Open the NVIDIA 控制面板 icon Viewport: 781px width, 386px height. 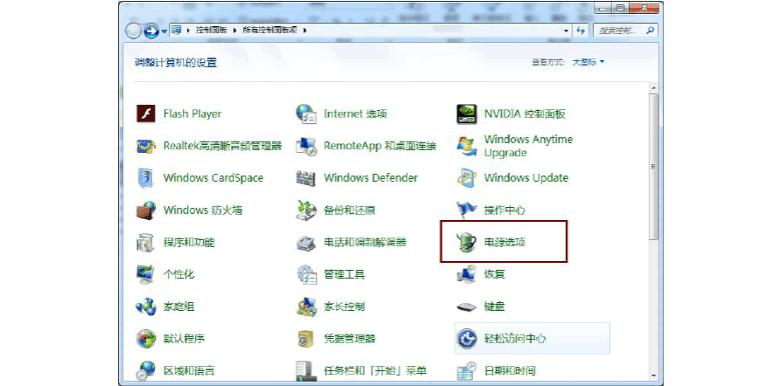click(x=467, y=114)
